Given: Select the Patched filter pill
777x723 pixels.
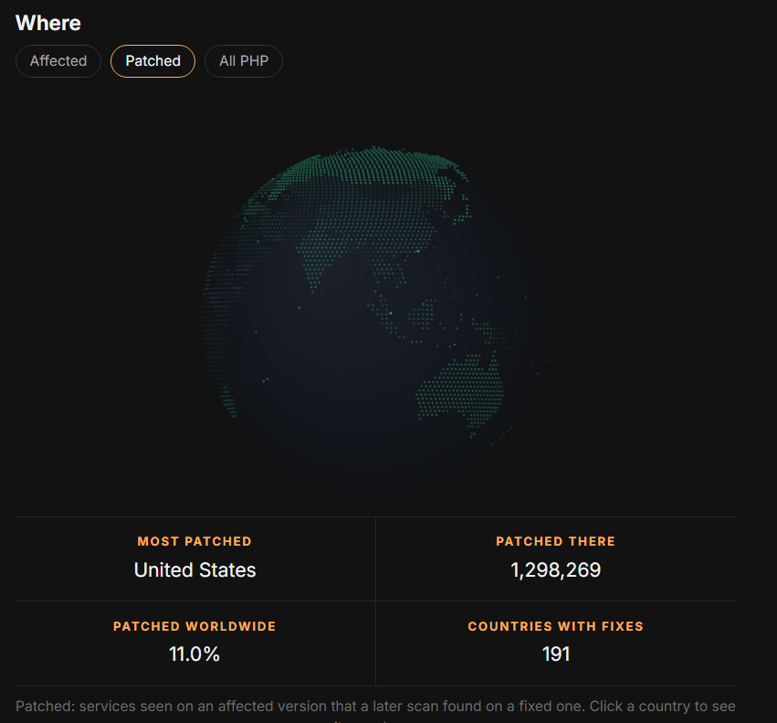Looking at the screenshot, I should pyautogui.click(x=152, y=61).
